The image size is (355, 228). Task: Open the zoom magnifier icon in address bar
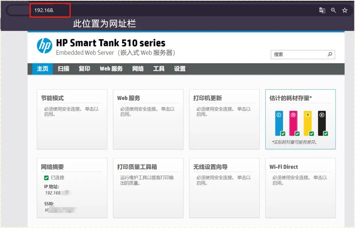333,10
